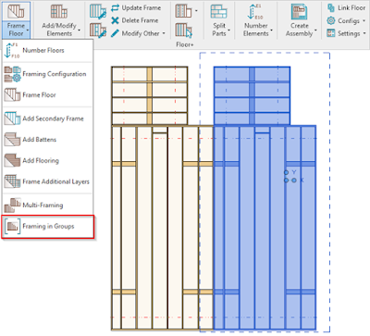The image size is (370, 336).
Task: Click the Settings icon
Action: pos(331,33)
